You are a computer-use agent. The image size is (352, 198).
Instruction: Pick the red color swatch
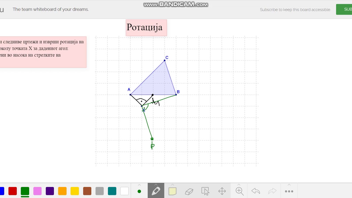click(x=13, y=191)
